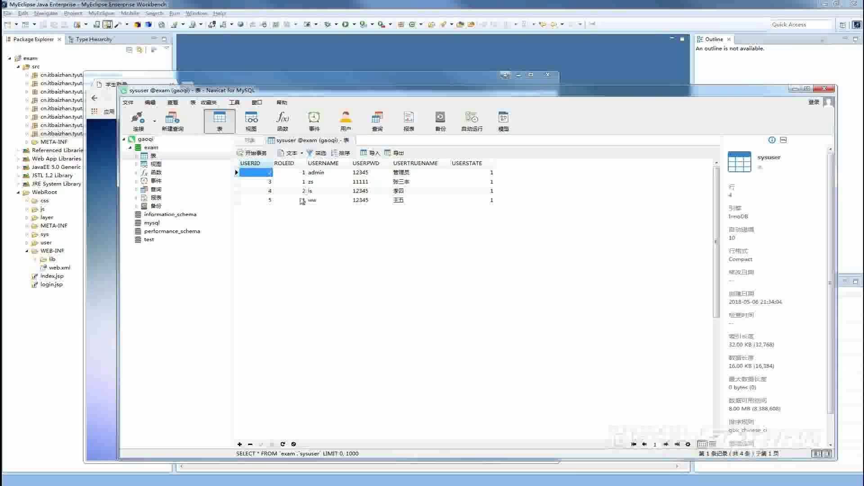Click the 导入 import button

(x=370, y=153)
